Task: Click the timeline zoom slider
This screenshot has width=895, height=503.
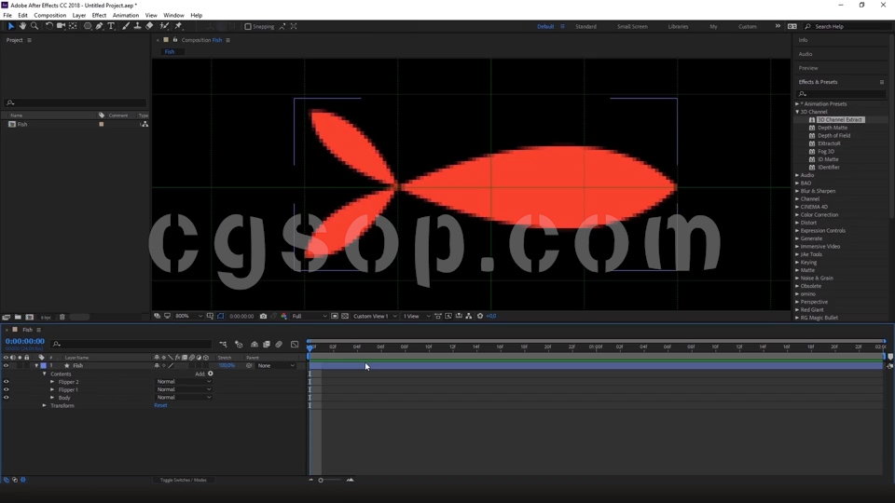Action: tap(330, 481)
